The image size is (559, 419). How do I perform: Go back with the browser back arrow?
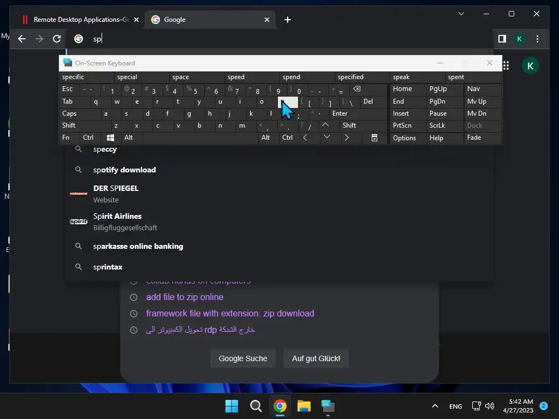(22, 39)
